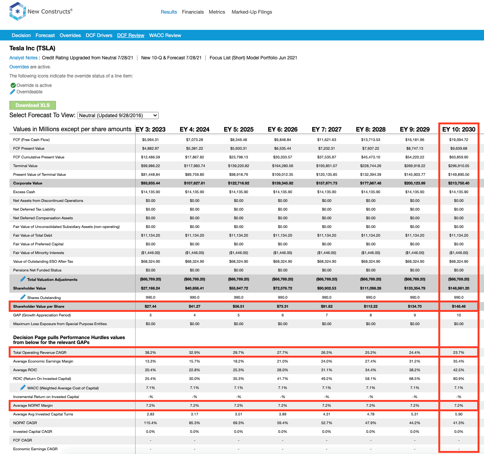
Task: Click pencil icon beside Total Valuation Adjustments
Action: (23, 279)
